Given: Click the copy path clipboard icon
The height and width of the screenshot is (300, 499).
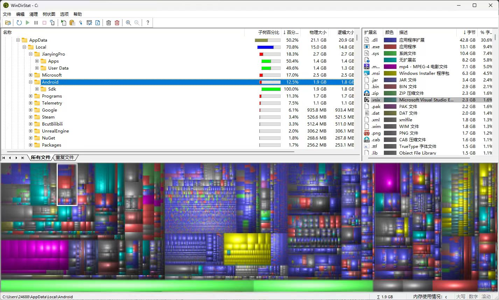Looking at the screenshot, I should click(x=72, y=23).
